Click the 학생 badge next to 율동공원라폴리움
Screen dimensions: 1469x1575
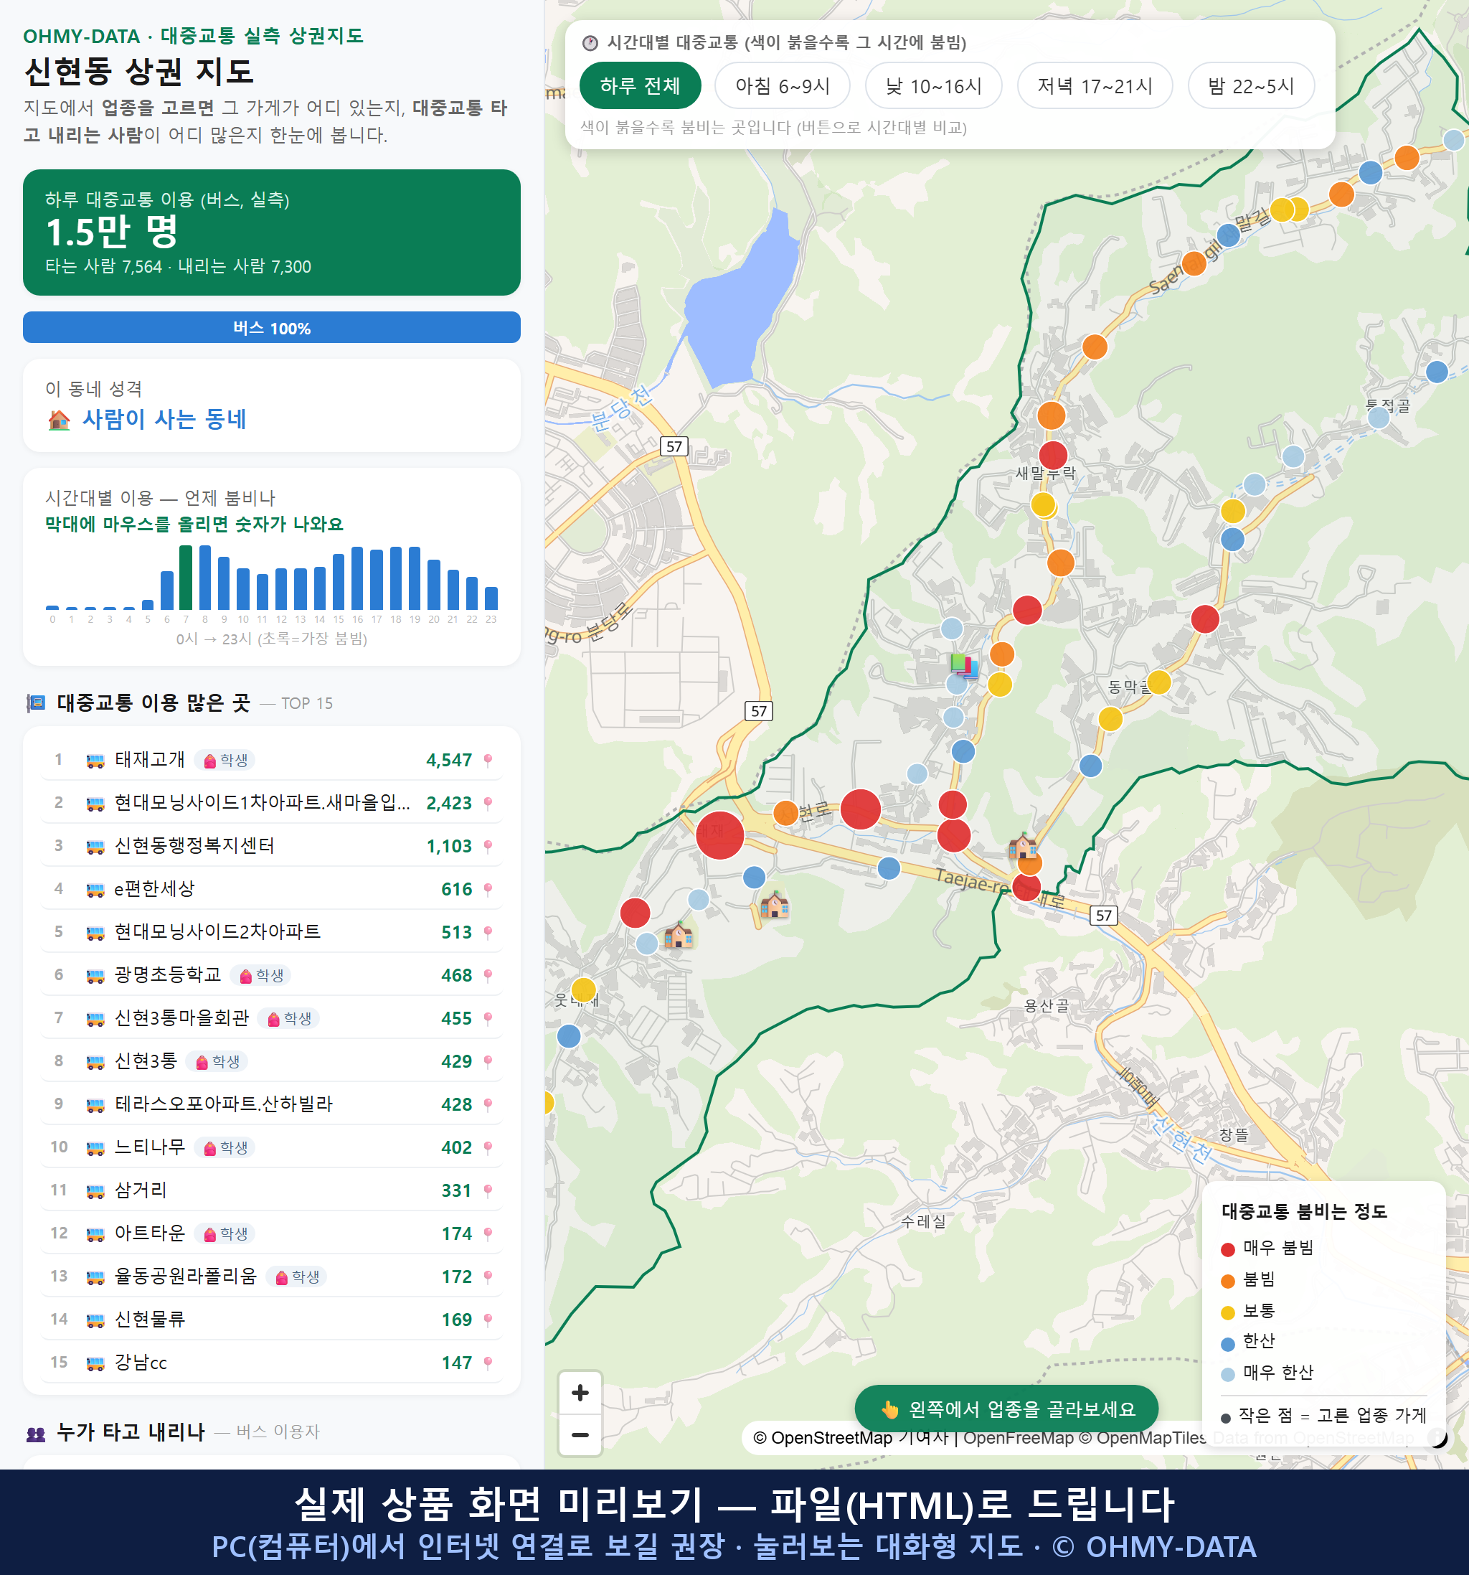[296, 1277]
